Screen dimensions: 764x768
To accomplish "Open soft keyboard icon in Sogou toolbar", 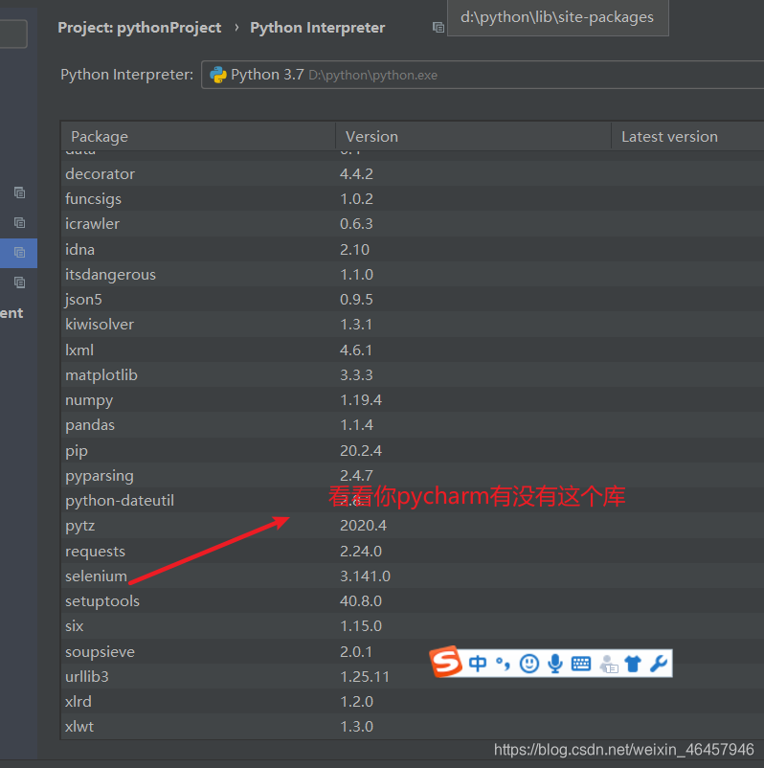I will (581, 664).
